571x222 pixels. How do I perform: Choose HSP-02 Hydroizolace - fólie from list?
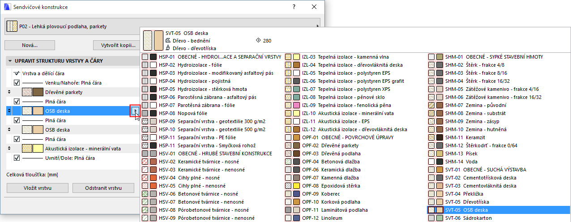(211, 65)
